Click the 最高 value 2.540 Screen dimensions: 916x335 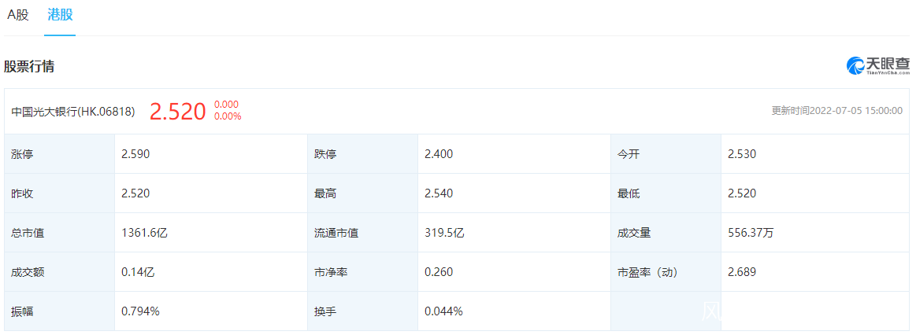[439, 193]
